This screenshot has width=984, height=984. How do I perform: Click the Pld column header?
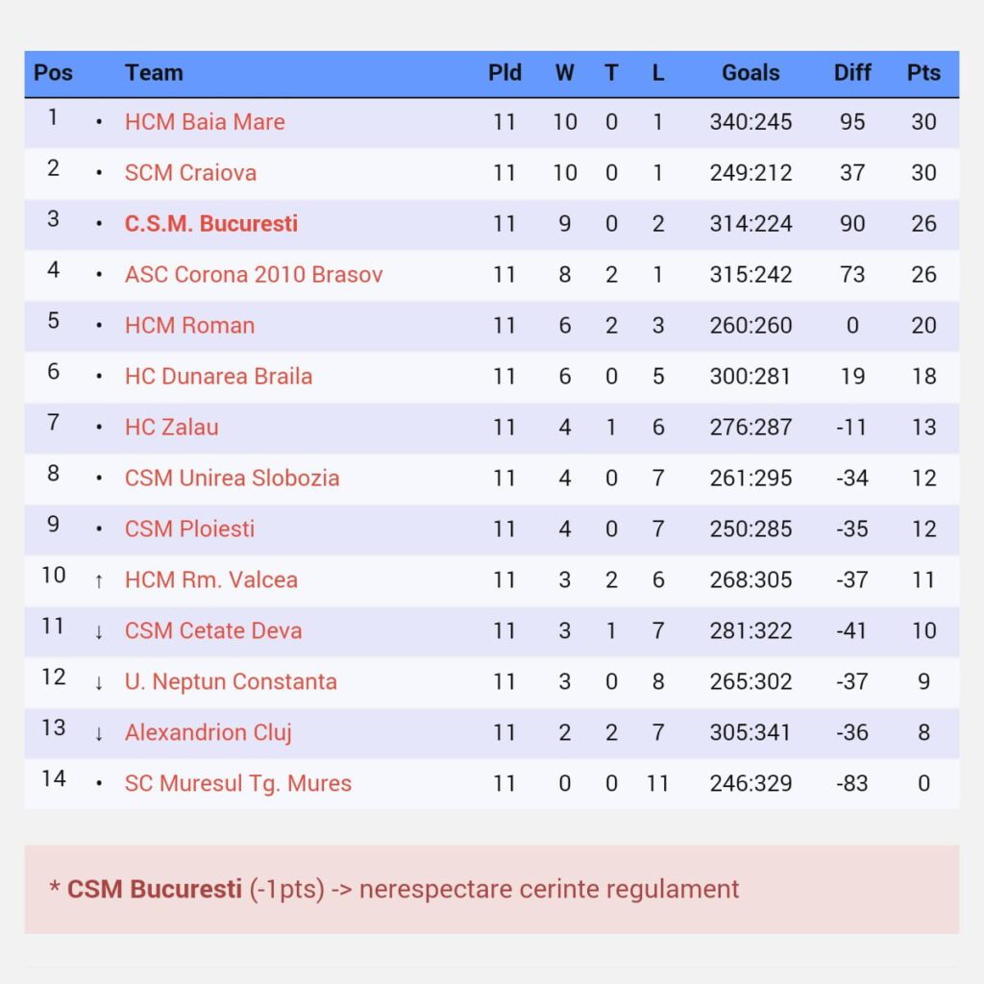[504, 73]
